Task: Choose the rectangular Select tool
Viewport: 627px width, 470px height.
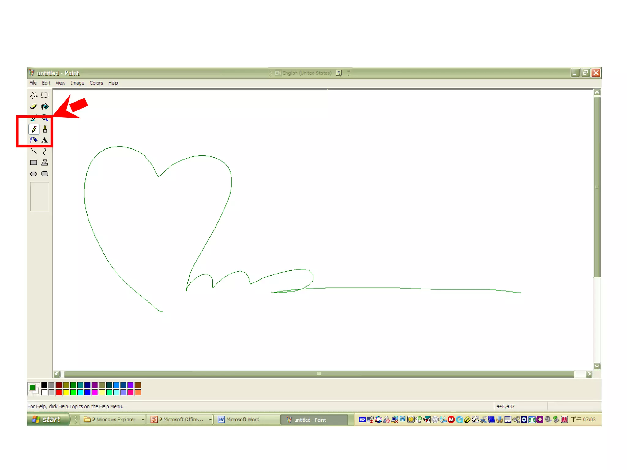Action: tap(45, 95)
